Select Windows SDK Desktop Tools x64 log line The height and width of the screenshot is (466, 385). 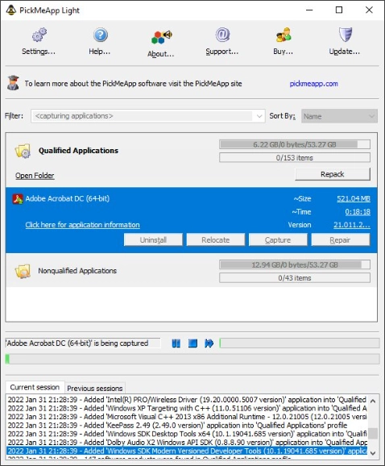187,434
